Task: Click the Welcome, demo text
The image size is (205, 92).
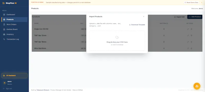Action: (197, 8)
